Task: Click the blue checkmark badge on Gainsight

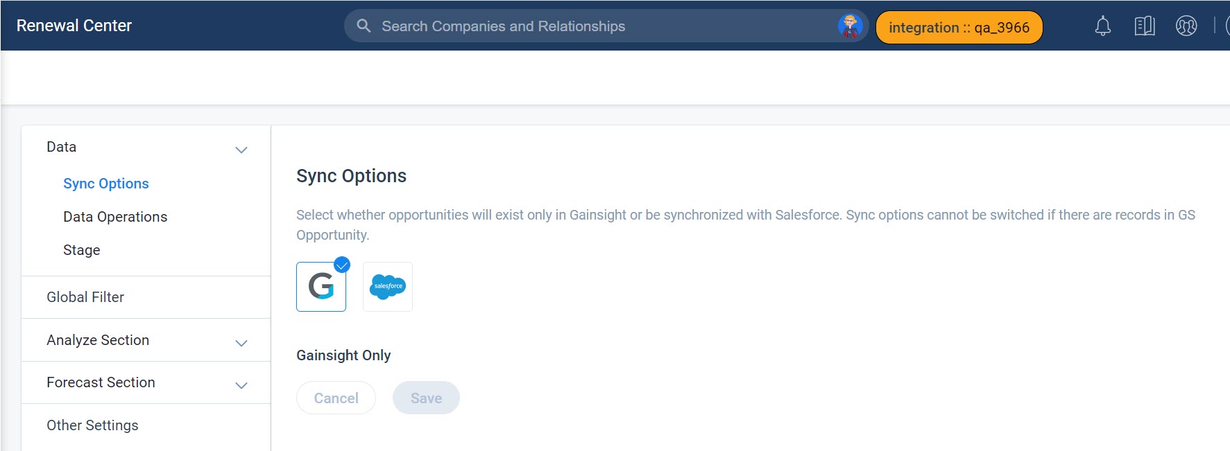Action: 342,265
